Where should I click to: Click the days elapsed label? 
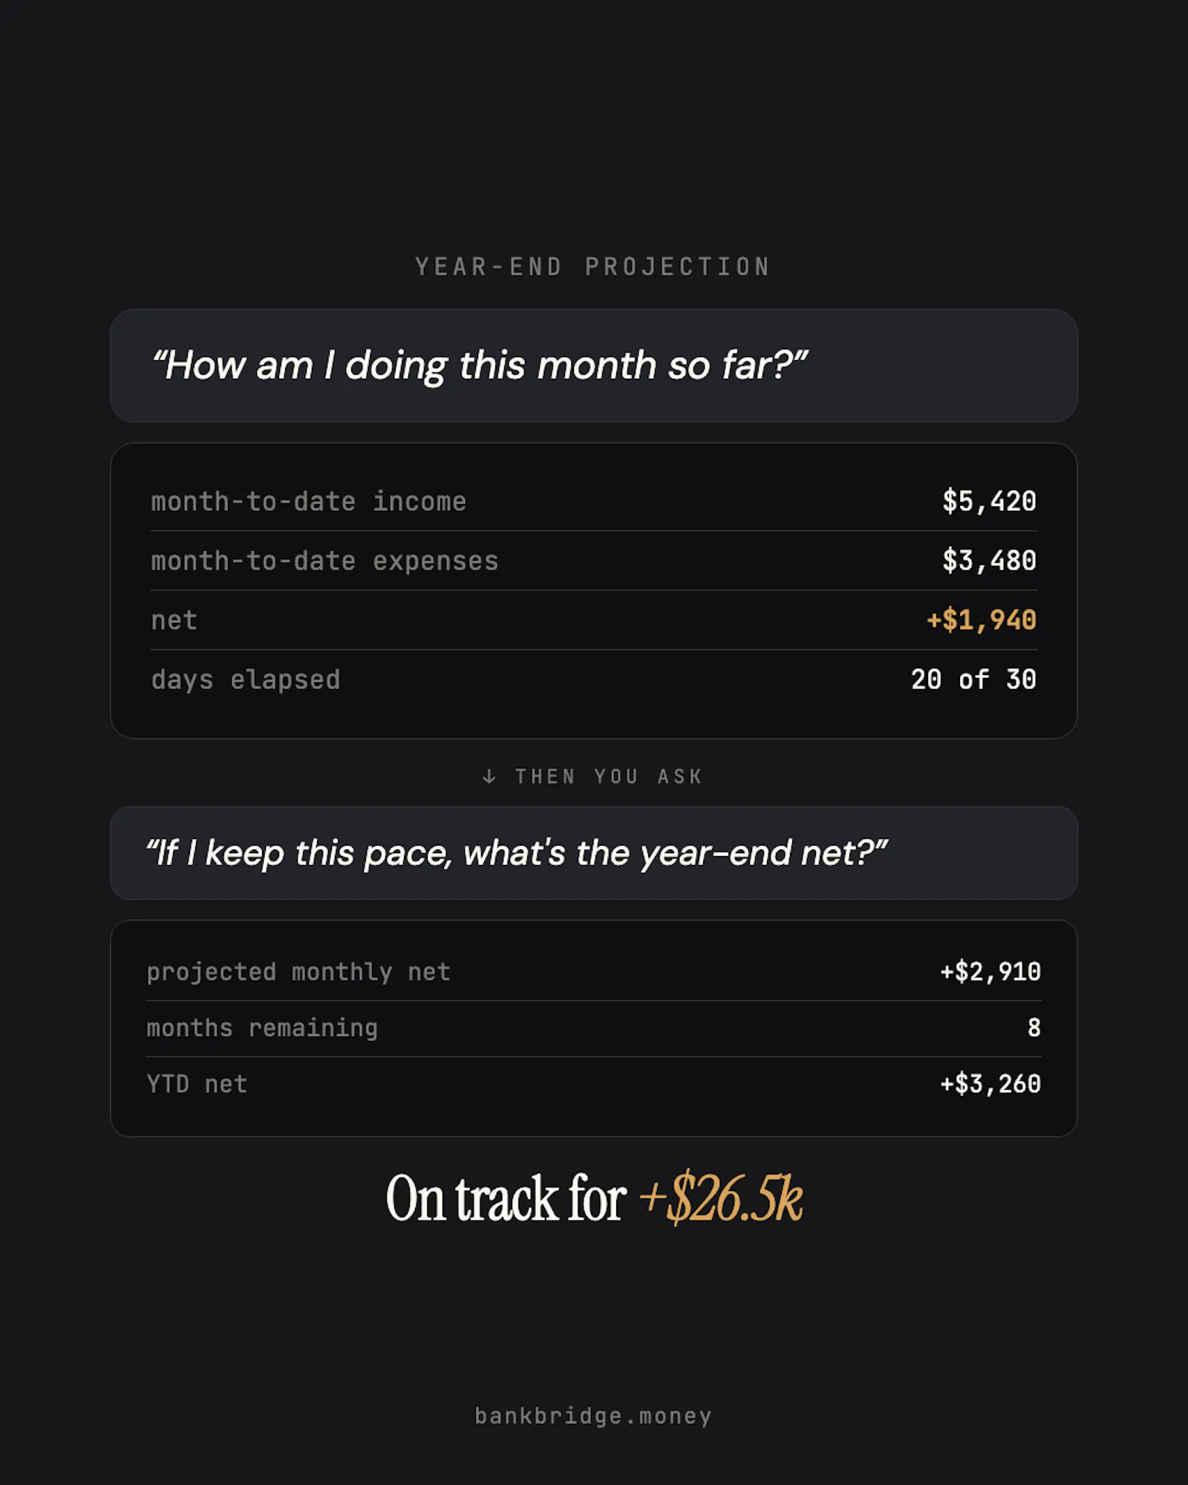[x=246, y=679]
